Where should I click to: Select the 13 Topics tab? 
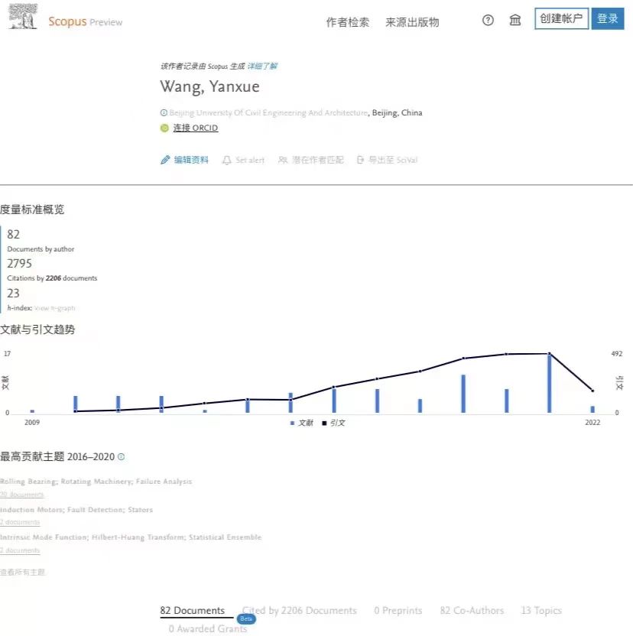point(541,611)
